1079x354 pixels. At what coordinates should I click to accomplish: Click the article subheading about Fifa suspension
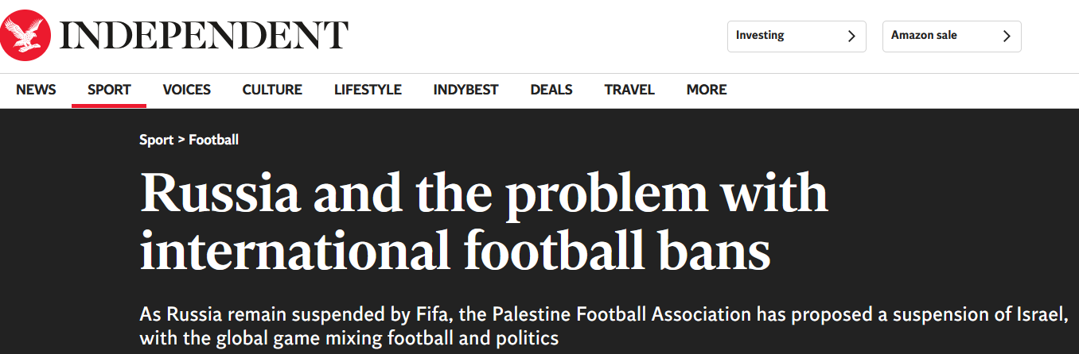click(602, 325)
